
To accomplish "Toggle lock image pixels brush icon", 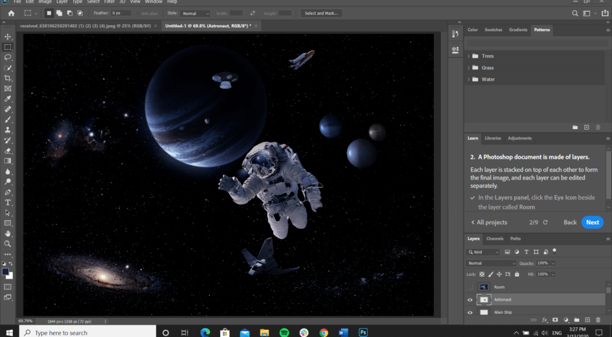I will (x=491, y=275).
